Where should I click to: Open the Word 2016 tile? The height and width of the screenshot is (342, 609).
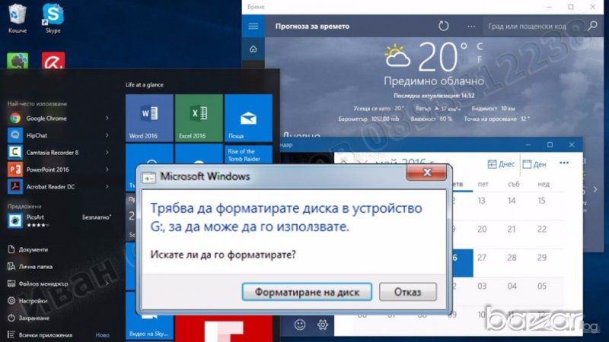point(149,118)
